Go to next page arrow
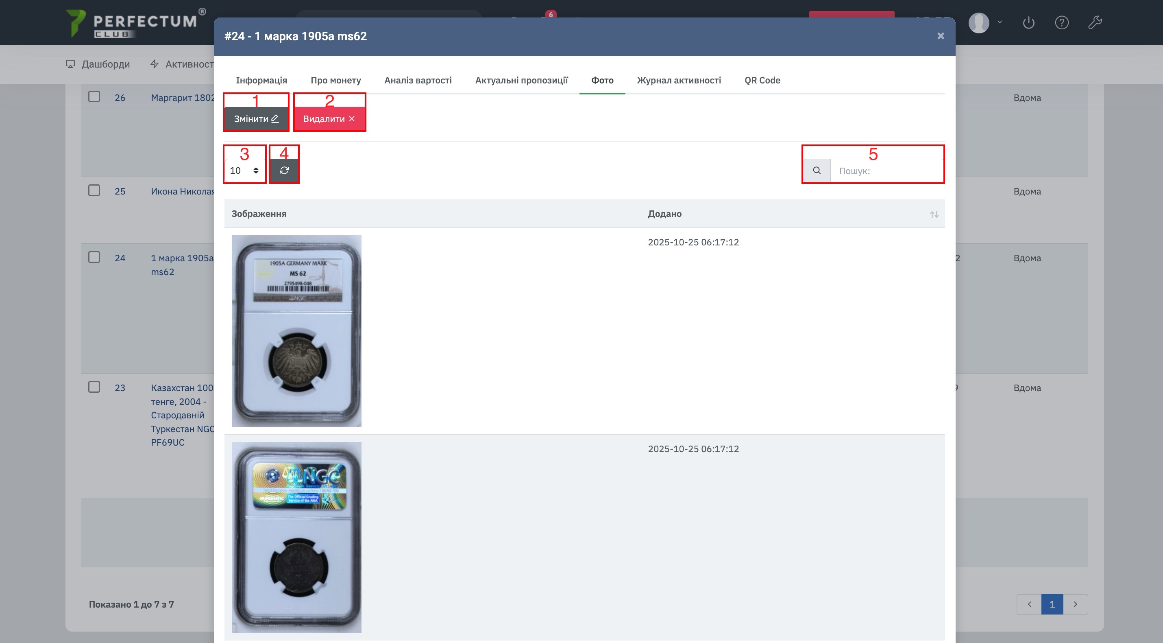The image size is (1163, 643). 1076,604
